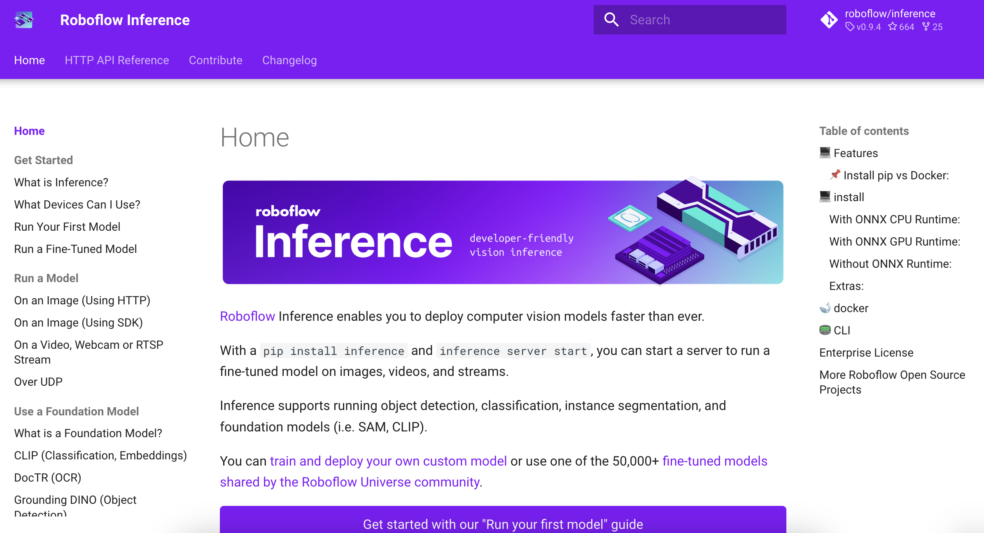Open the docker section with whale icon
Viewport: 984px width, 533px height.
(x=851, y=308)
